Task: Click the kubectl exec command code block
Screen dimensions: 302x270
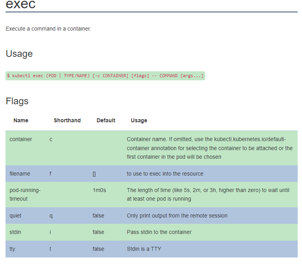Action: [x=105, y=76]
